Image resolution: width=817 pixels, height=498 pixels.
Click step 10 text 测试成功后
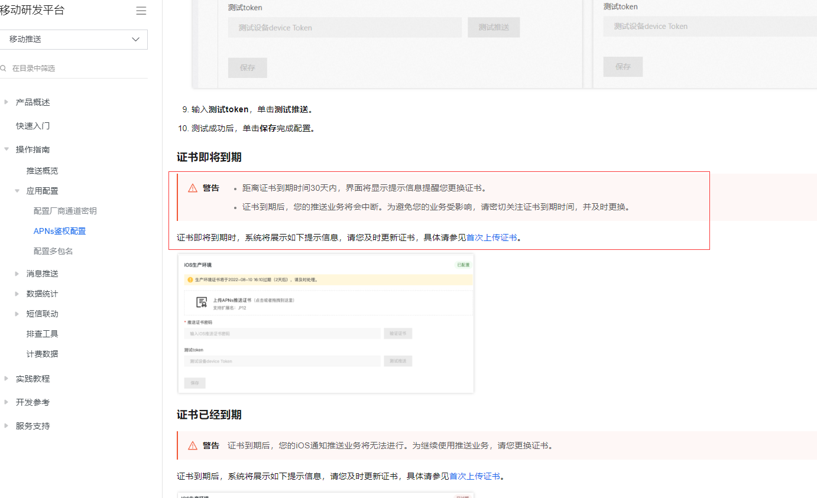click(213, 128)
